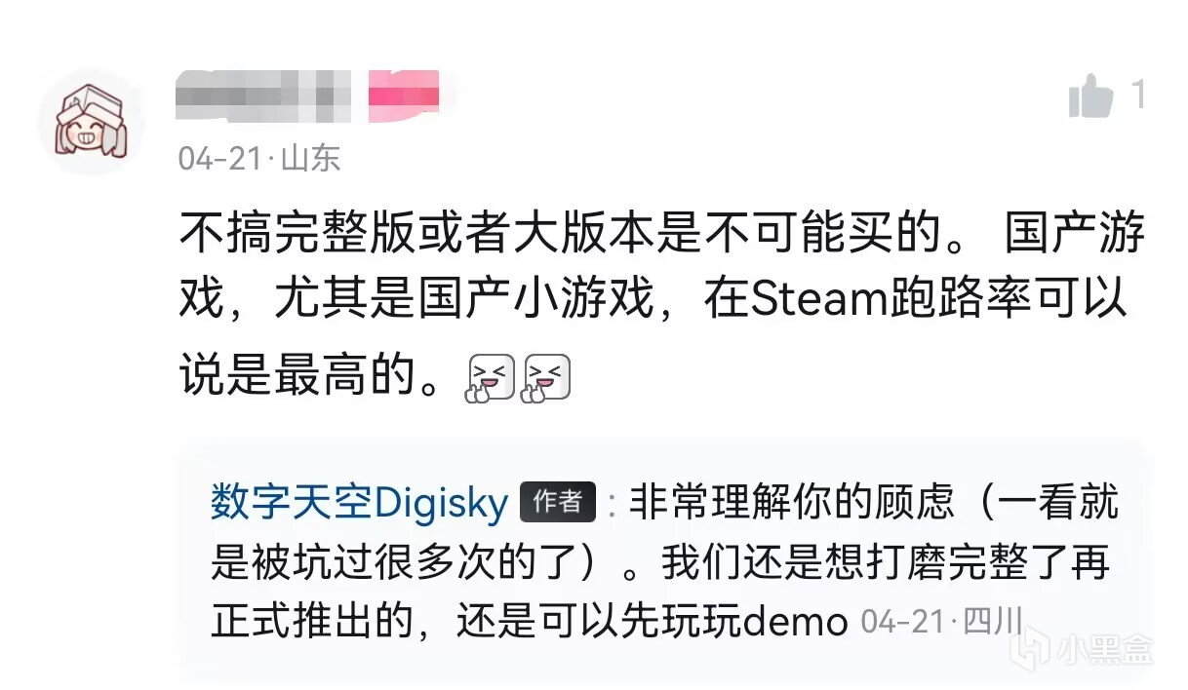This screenshot has width=1188, height=690.
Task: Click the 小黑盒 watermark text
Action: (x=1103, y=647)
